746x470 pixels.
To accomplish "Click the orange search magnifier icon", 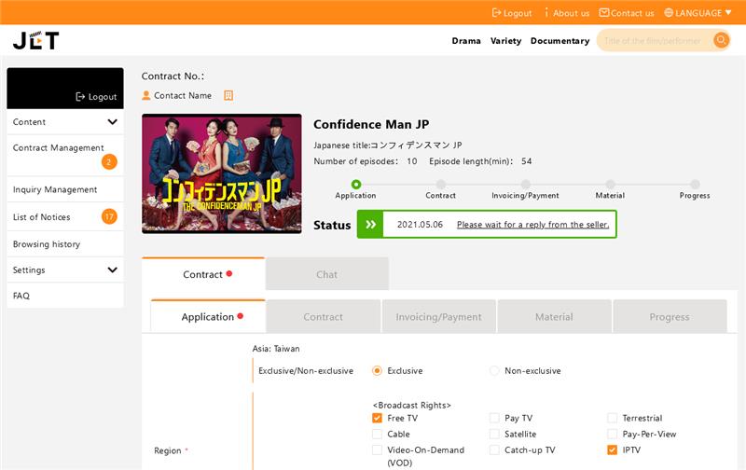I will [721, 40].
